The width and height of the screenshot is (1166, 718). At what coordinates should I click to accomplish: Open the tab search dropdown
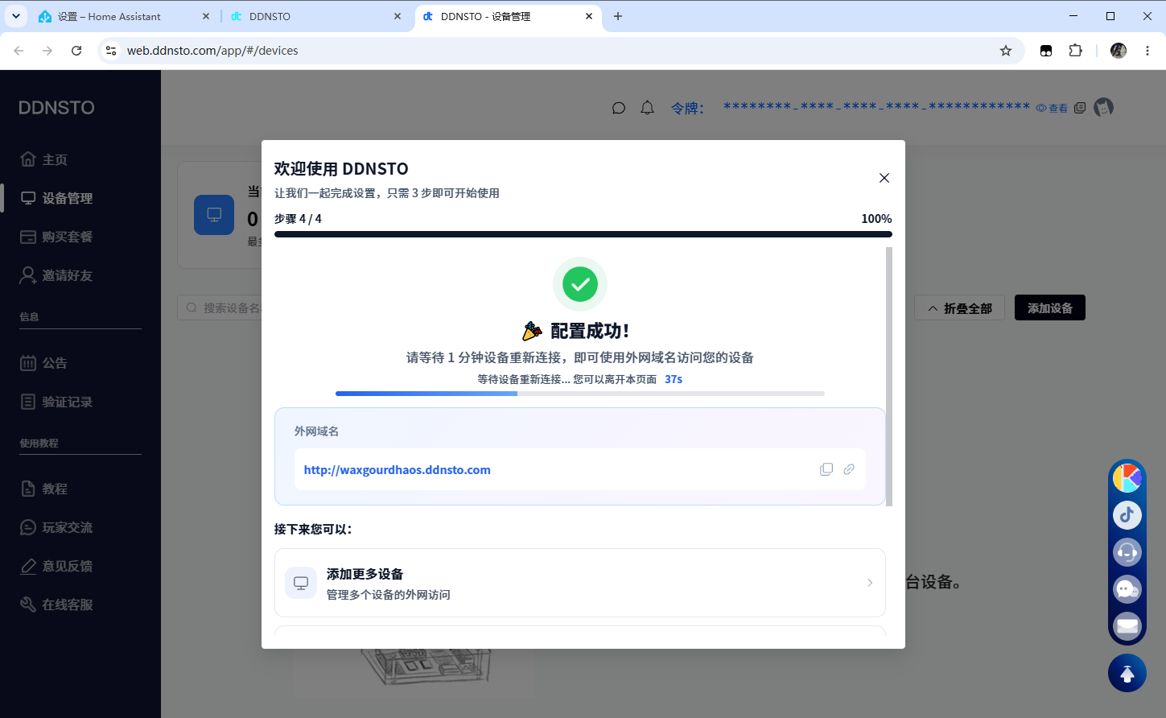pyautogui.click(x=15, y=16)
